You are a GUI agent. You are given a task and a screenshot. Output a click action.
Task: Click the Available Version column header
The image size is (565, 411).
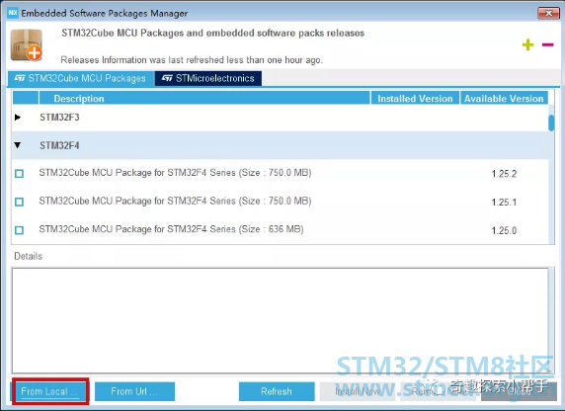point(504,98)
